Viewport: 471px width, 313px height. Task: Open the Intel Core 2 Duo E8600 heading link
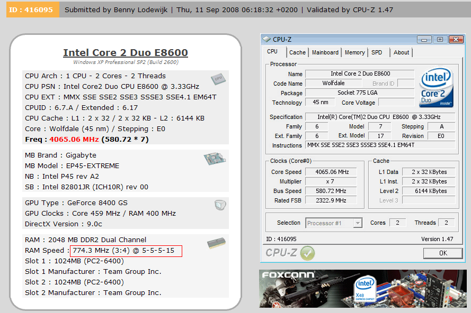click(126, 52)
